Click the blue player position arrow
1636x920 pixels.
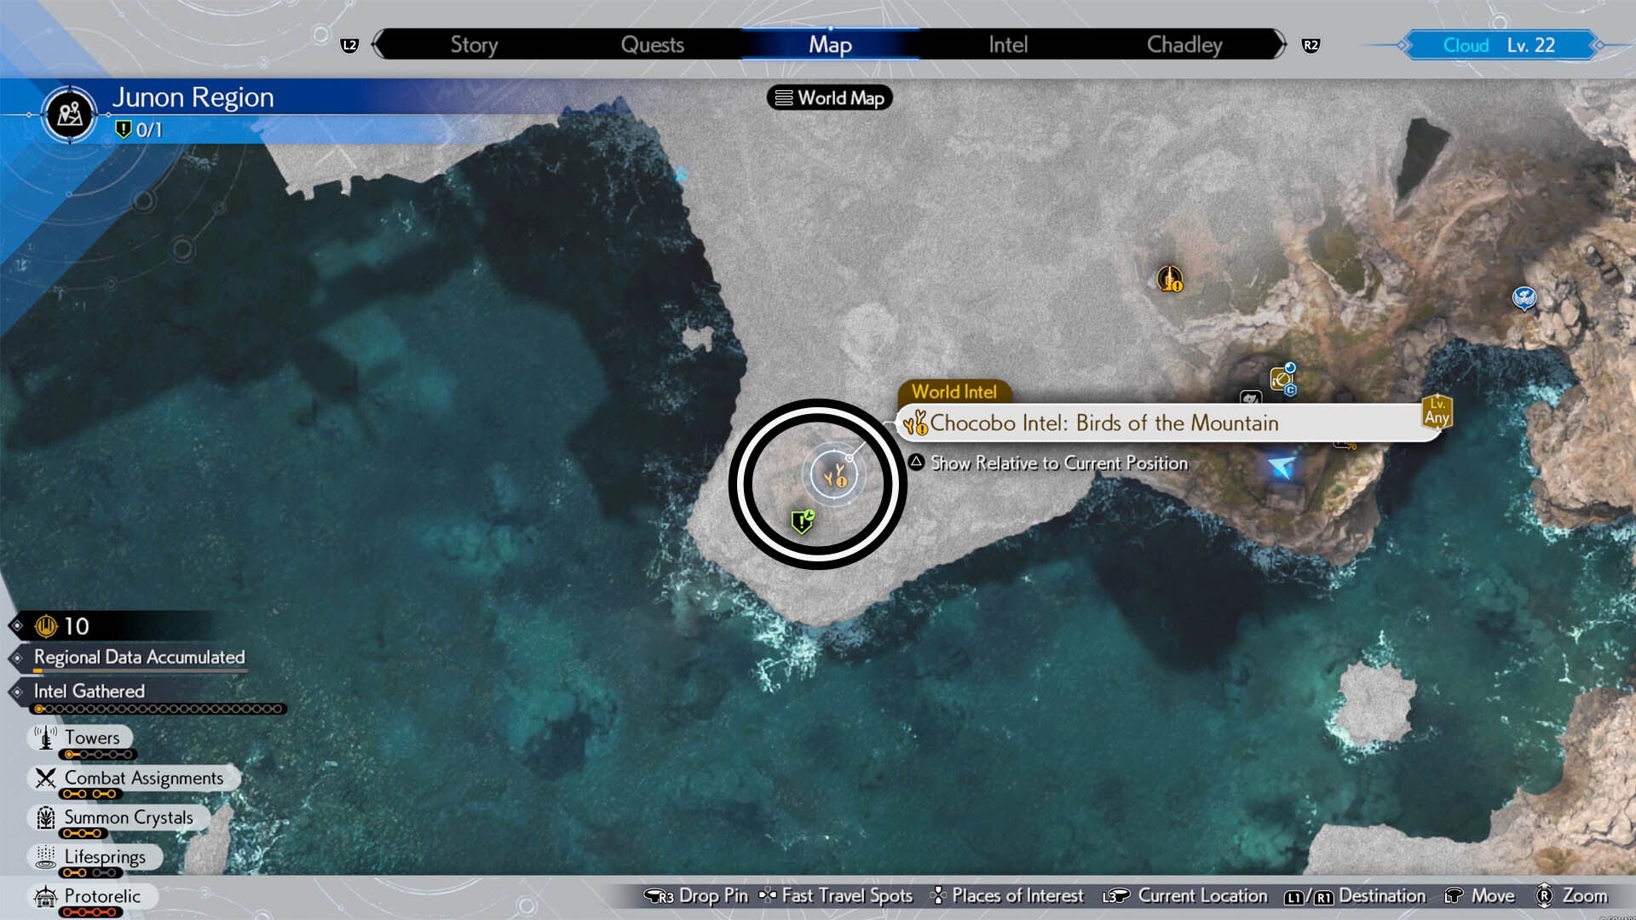pos(1282,466)
